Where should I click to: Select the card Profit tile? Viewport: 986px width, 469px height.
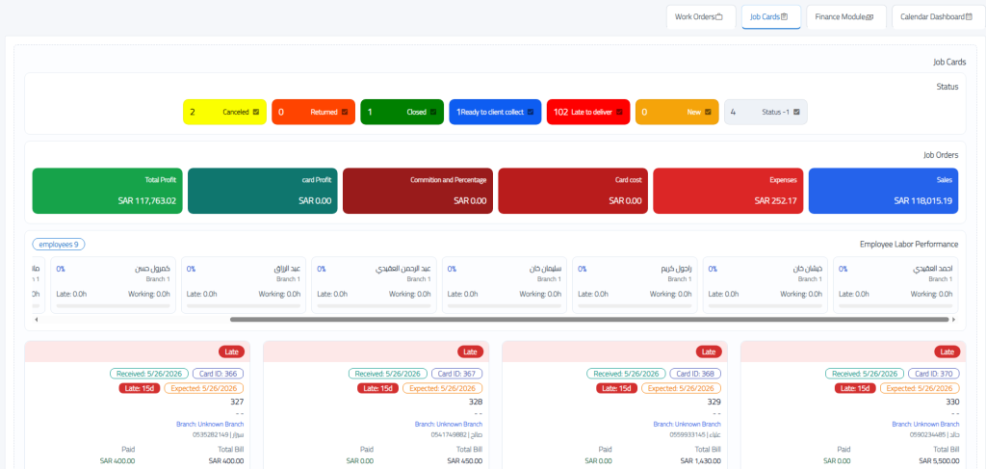tap(263, 191)
